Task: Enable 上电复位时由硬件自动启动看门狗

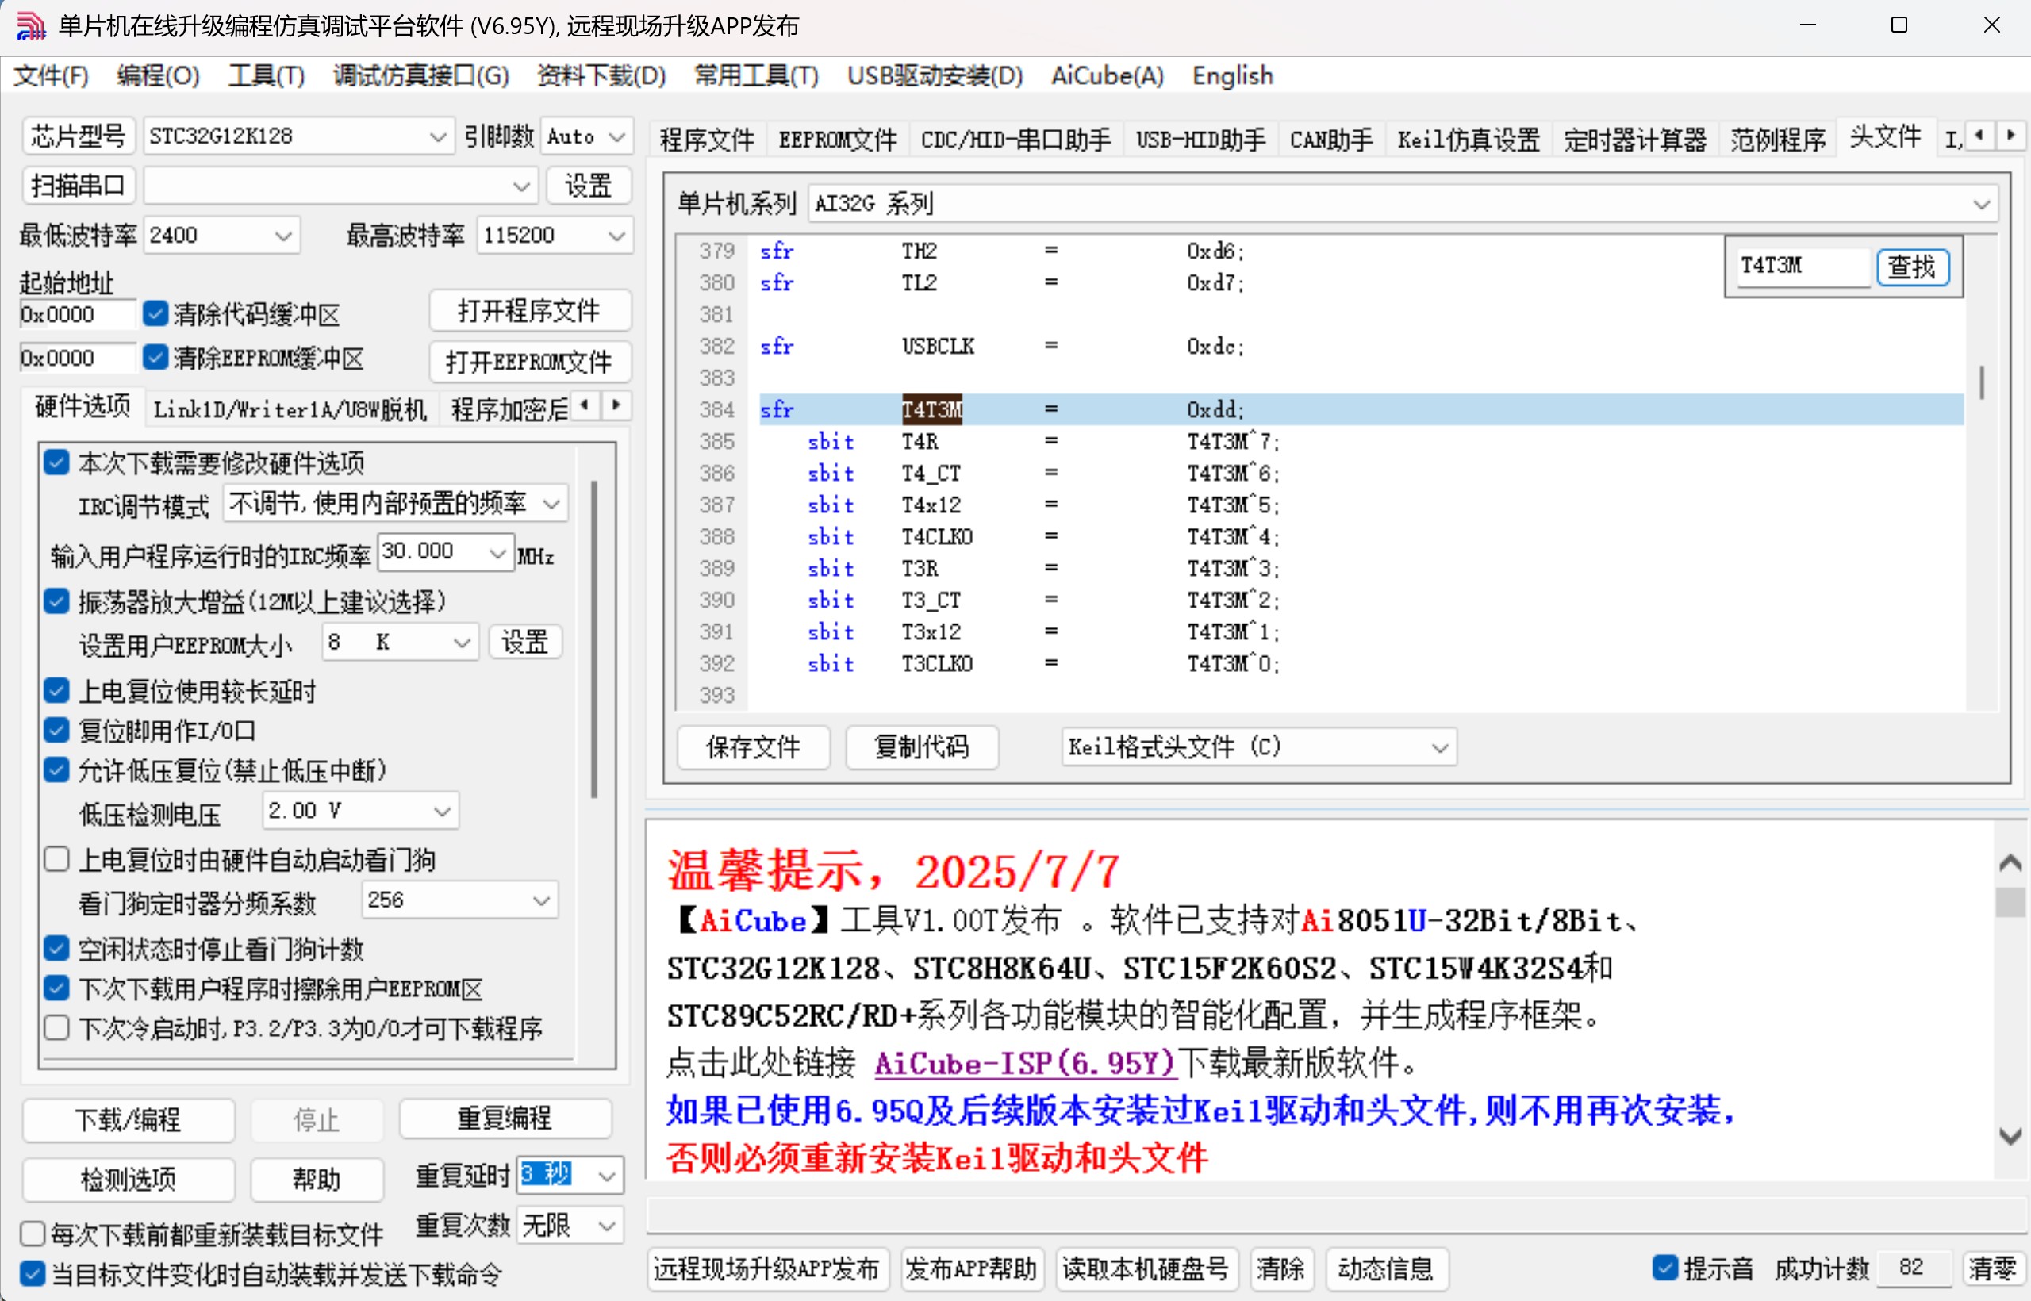Action: coord(56,859)
